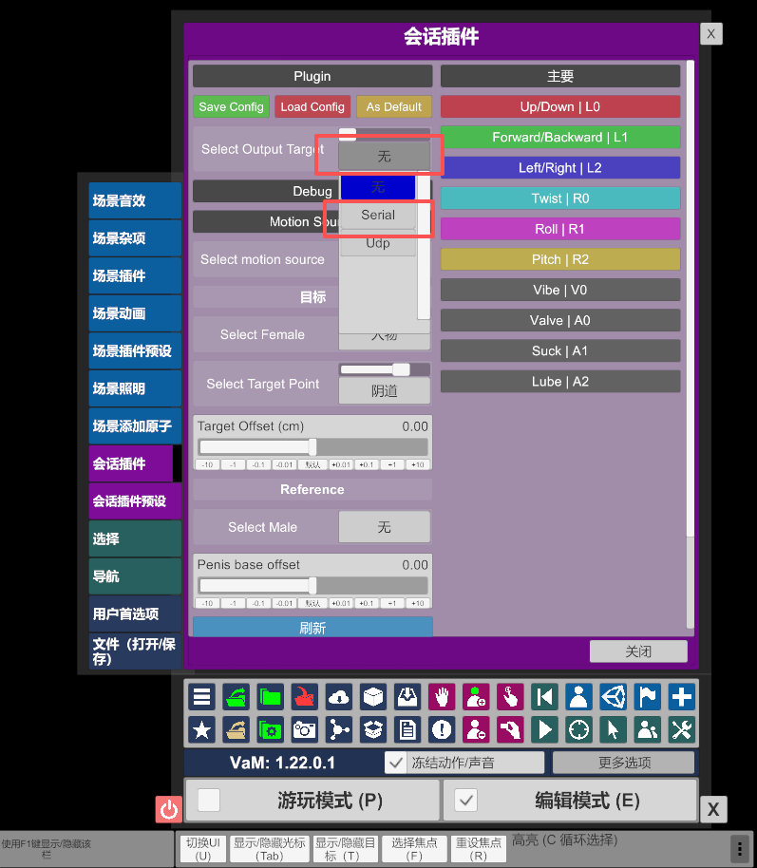Click the white cube package icon
757x868 pixels.
373,696
